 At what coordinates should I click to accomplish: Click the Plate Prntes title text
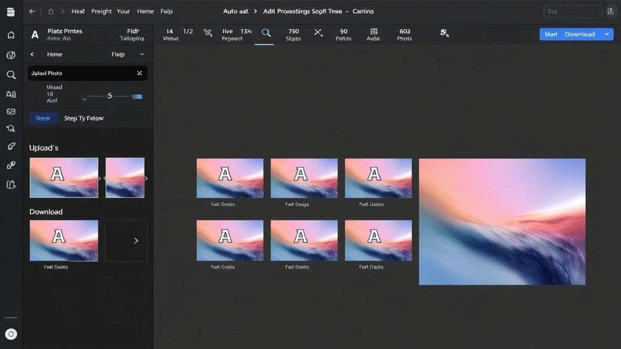pyautogui.click(x=65, y=31)
